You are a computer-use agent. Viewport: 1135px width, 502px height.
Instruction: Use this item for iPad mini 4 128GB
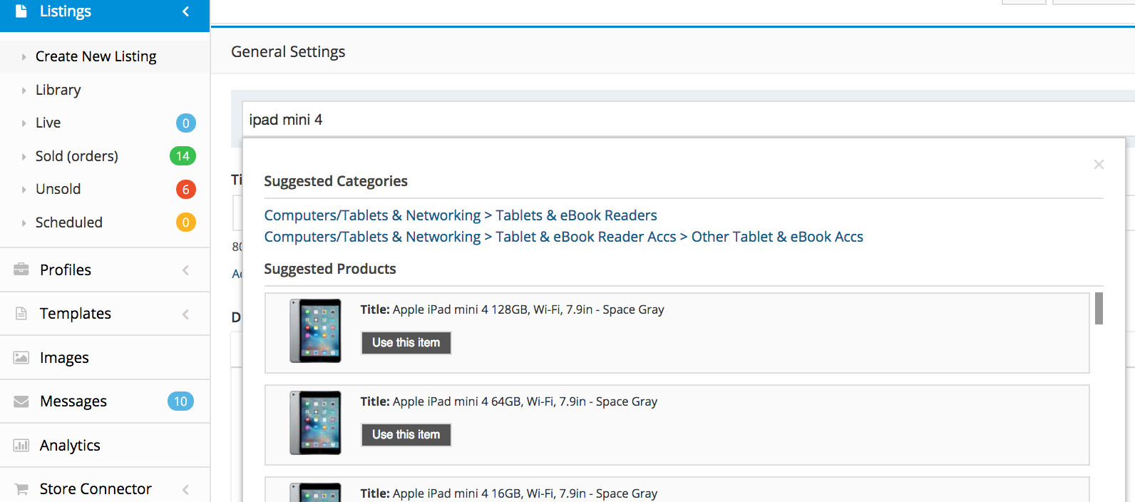coord(406,343)
